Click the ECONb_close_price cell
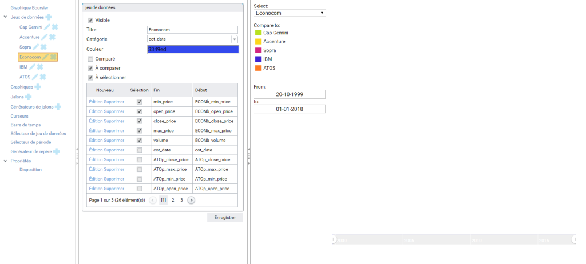 (214, 121)
